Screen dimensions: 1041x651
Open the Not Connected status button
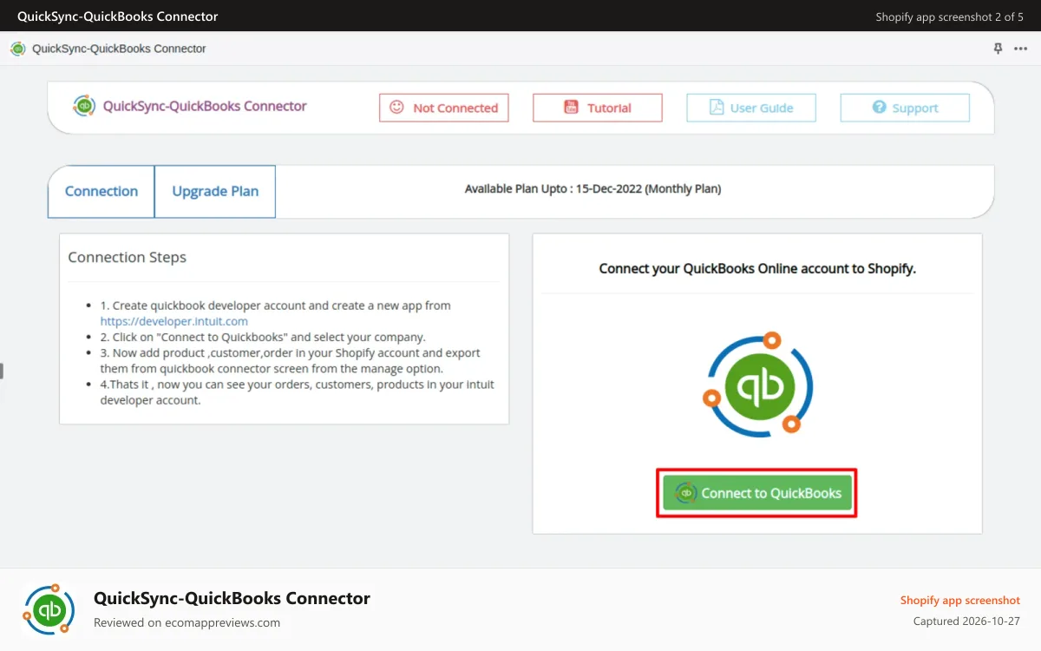444,108
